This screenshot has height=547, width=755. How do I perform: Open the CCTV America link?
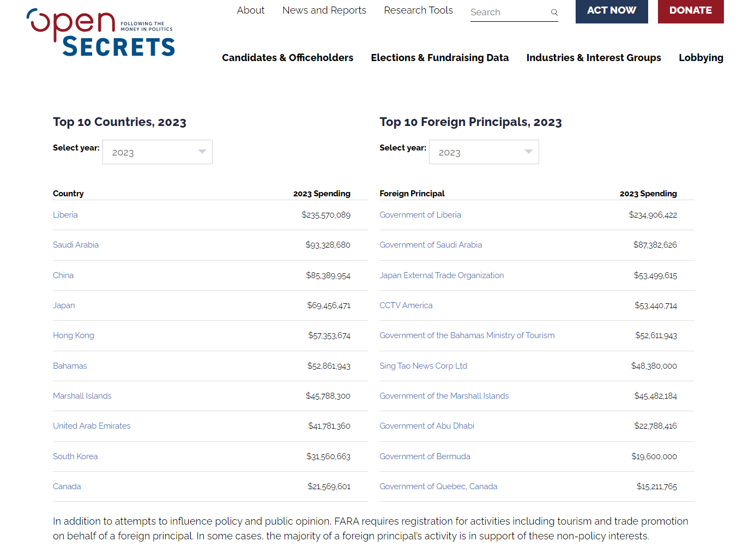point(406,305)
